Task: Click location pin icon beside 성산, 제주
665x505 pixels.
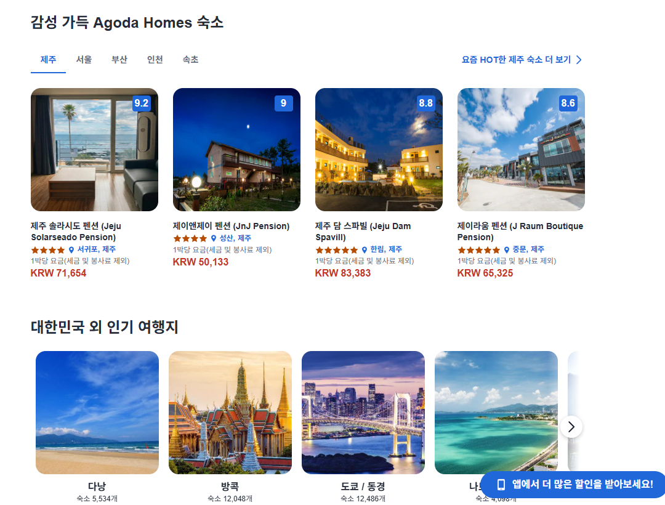Action: [214, 239]
